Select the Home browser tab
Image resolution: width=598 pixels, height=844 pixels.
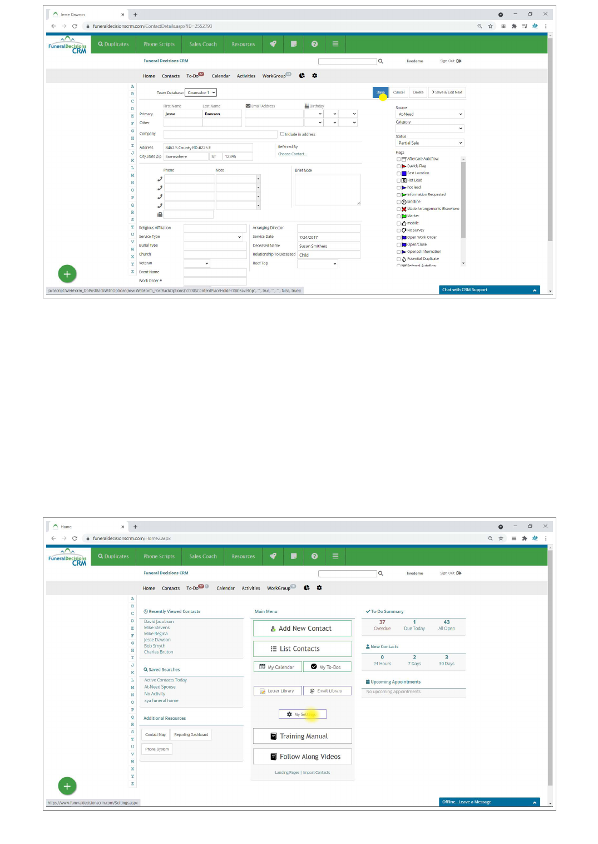(x=86, y=527)
